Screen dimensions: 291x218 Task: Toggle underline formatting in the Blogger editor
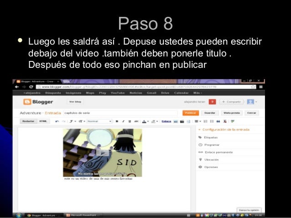pyautogui.click(x=130, y=122)
